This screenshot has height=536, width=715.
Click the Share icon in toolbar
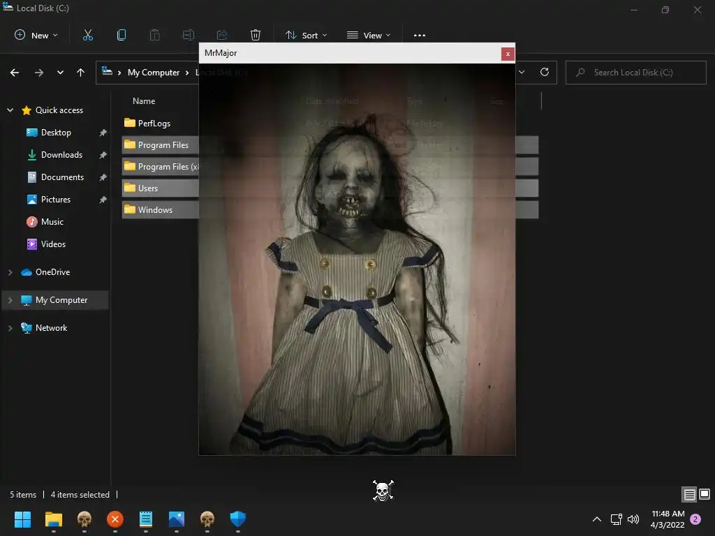(222, 35)
